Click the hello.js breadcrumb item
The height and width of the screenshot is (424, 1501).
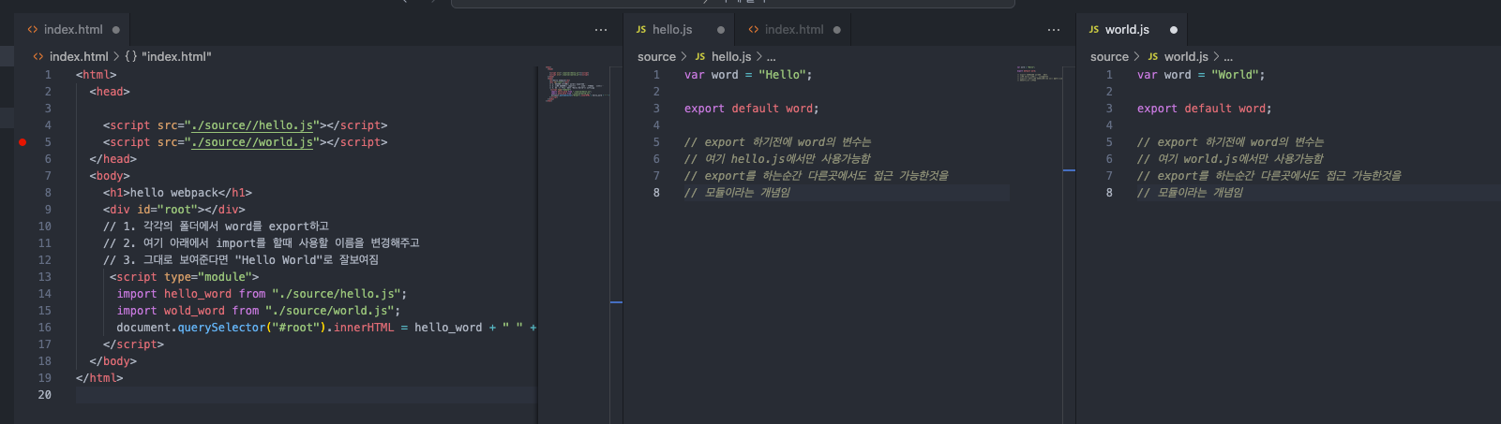click(731, 56)
